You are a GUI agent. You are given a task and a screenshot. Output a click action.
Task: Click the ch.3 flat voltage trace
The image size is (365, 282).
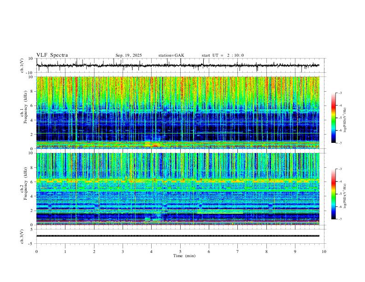(178, 236)
